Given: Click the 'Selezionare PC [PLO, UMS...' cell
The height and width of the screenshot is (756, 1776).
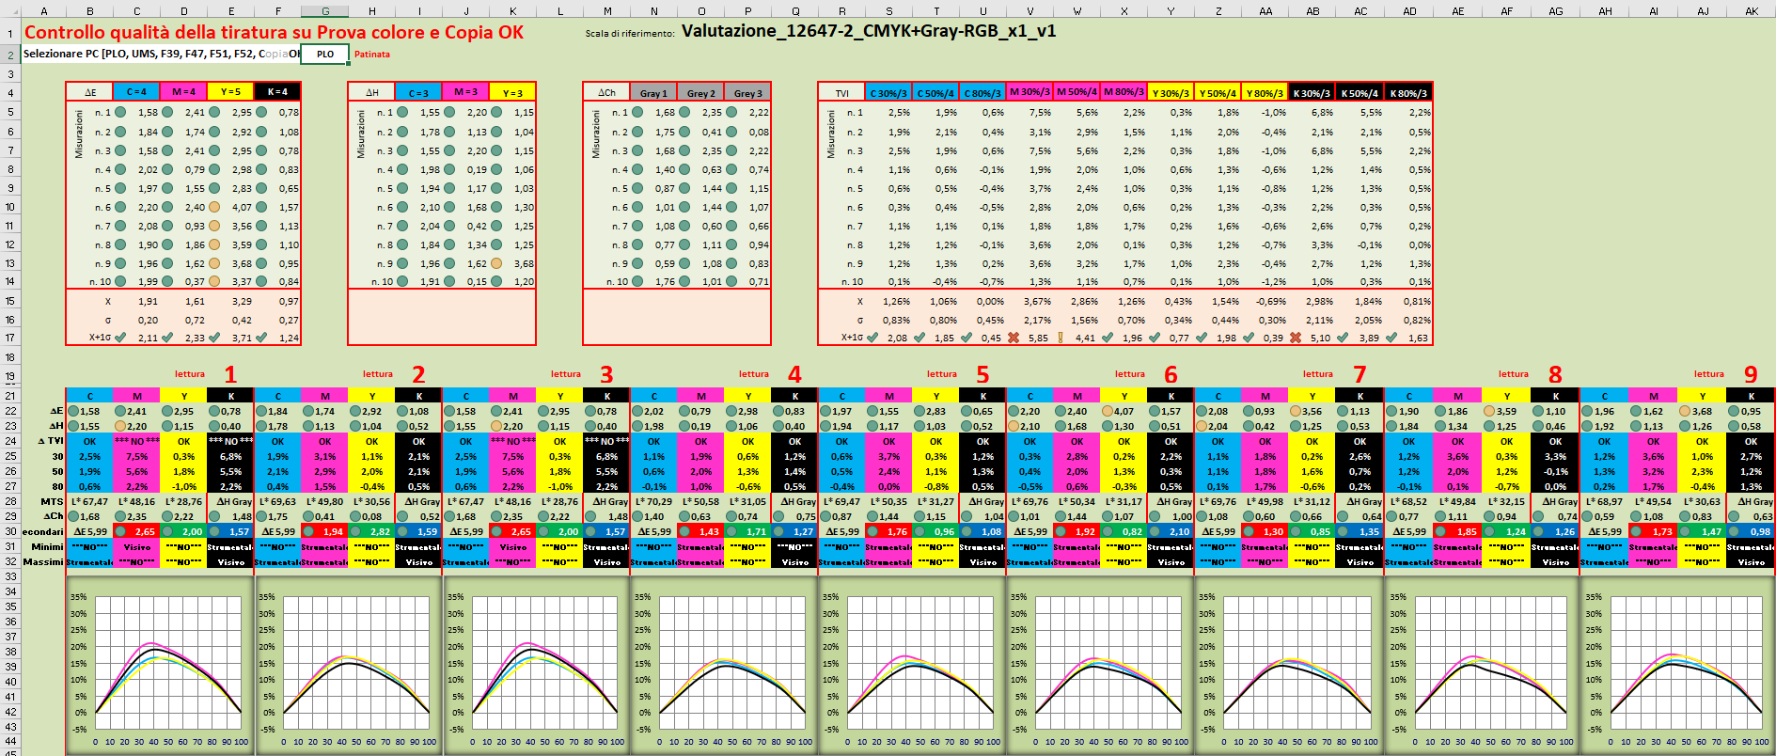Looking at the screenshot, I should tap(162, 54).
